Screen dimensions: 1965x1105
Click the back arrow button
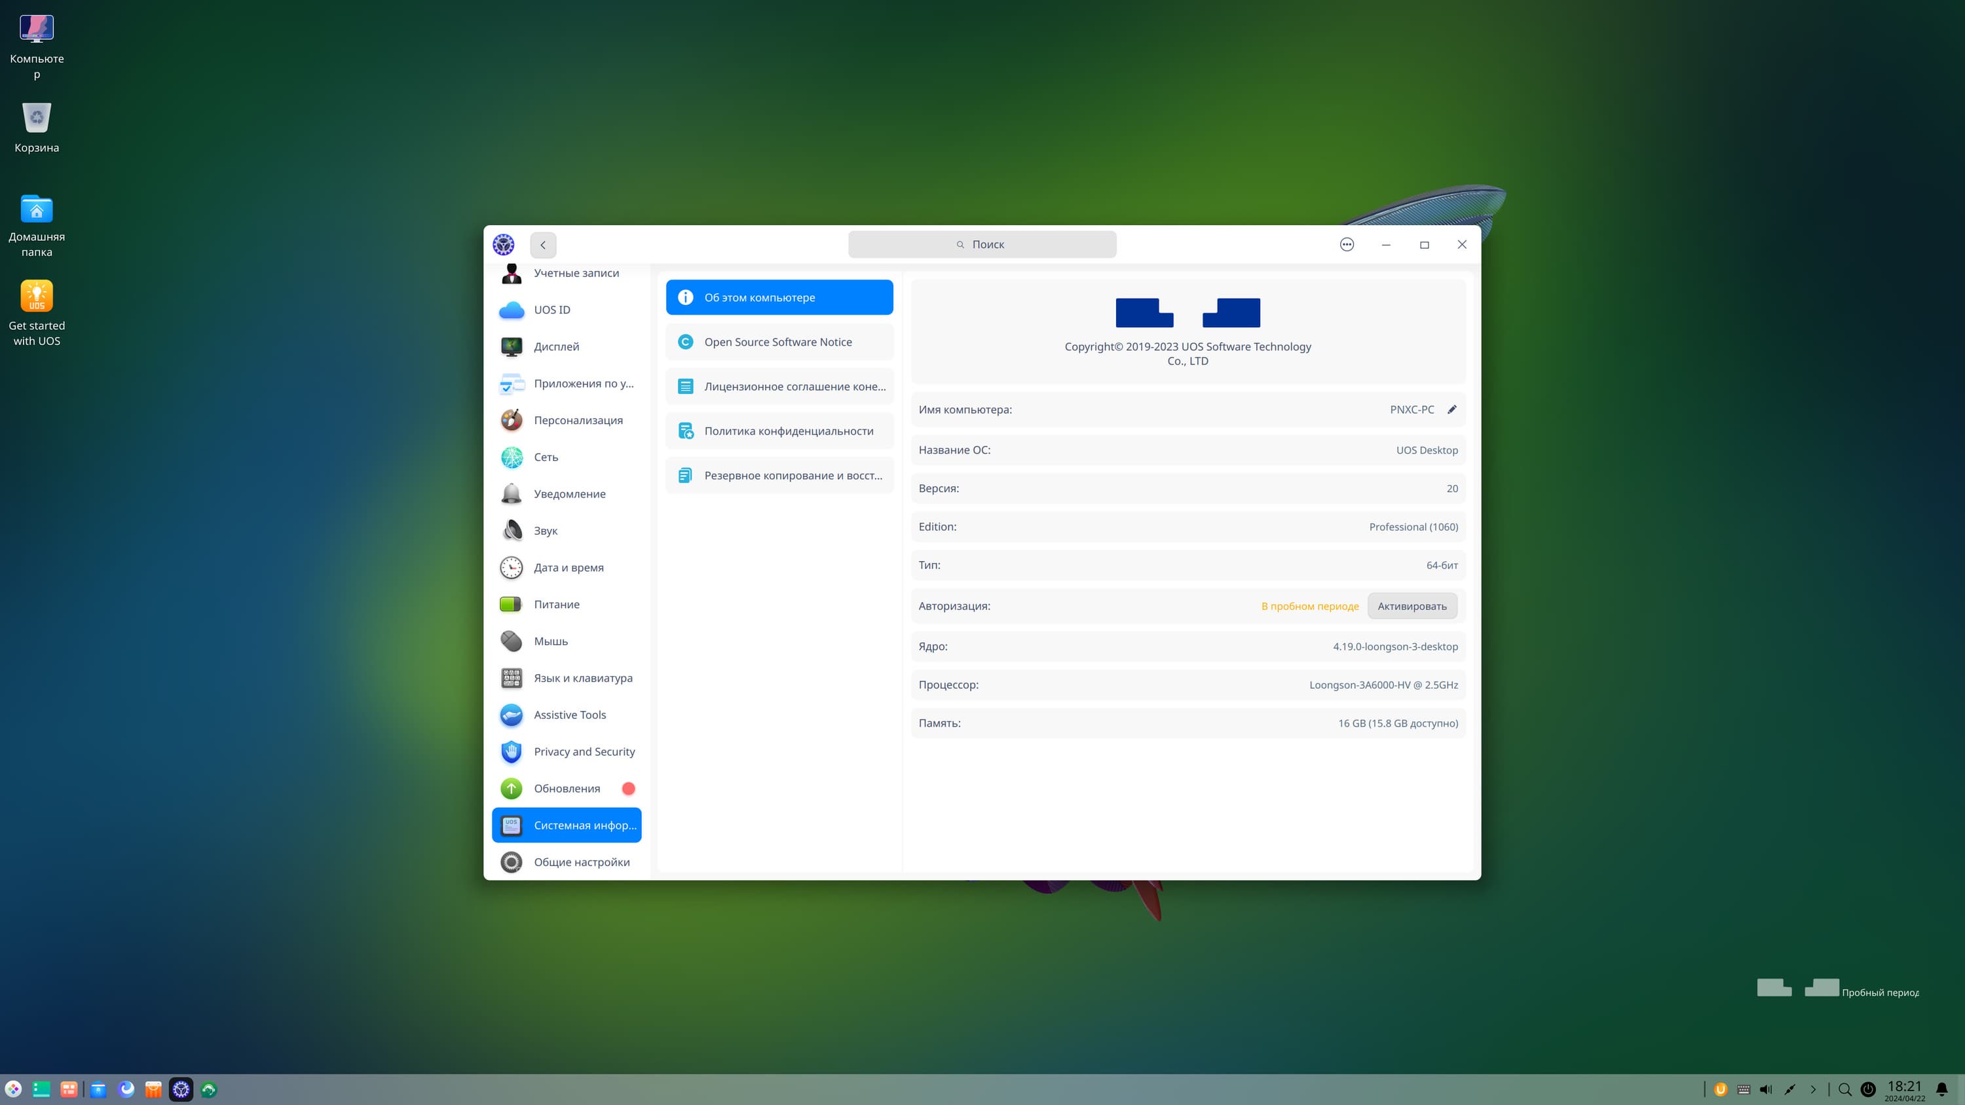[x=543, y=245]
